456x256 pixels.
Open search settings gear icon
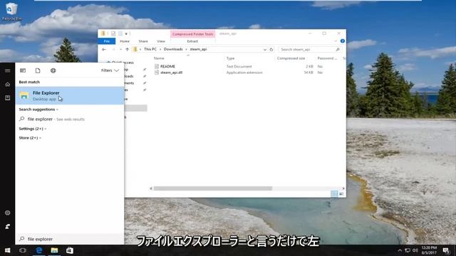click(x=8, y=213)
